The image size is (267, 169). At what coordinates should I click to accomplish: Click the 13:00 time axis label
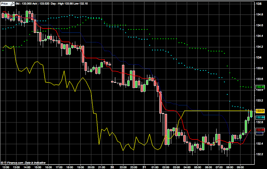16,167
